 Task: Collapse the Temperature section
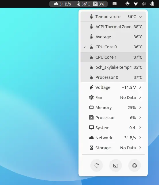click(x=113, y=17)
